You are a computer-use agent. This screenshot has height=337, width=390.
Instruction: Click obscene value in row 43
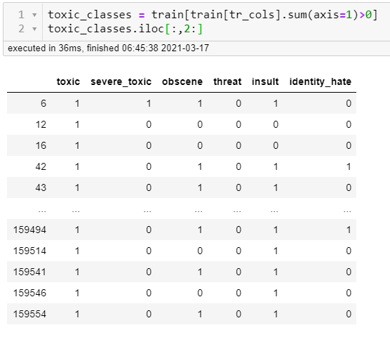coord(200,187)
